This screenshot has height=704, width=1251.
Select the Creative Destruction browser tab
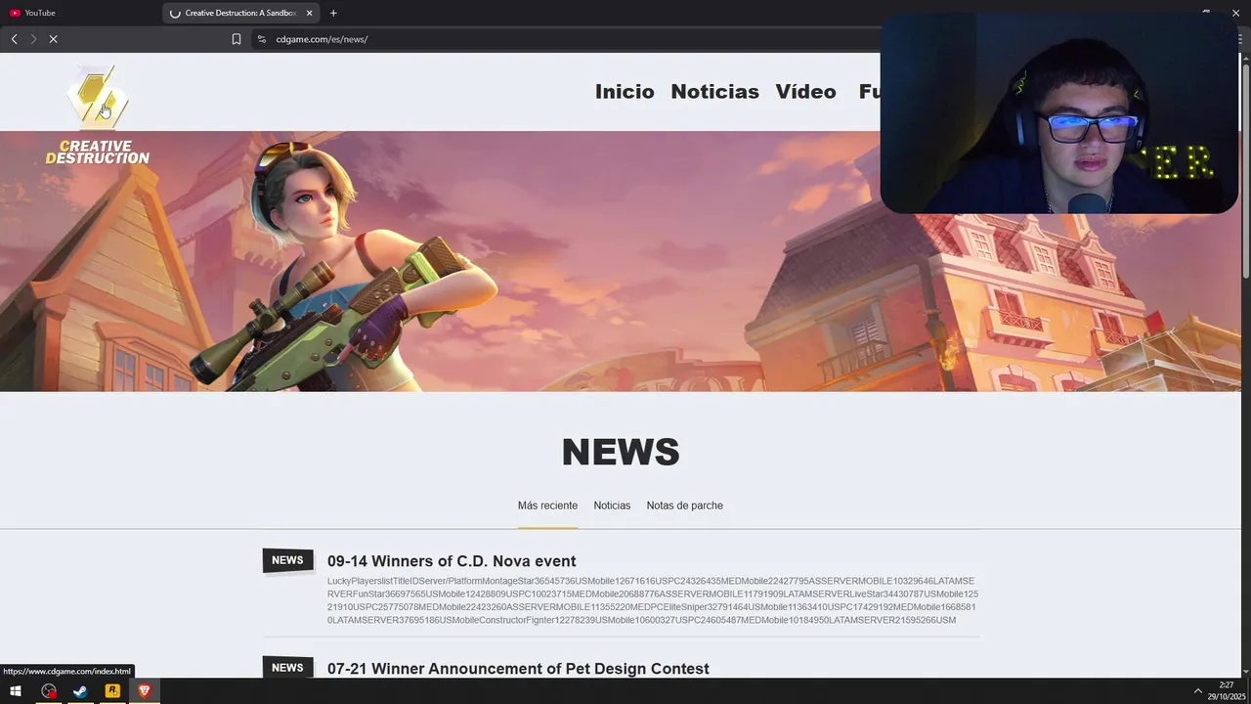(239, 13)
